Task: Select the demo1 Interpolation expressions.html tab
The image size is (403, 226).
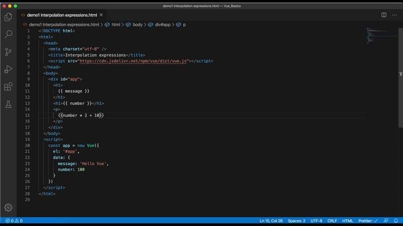Action: [x=62, y=15]
